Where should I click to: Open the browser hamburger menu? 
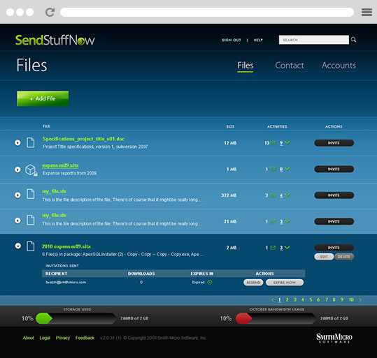point(367,12)
